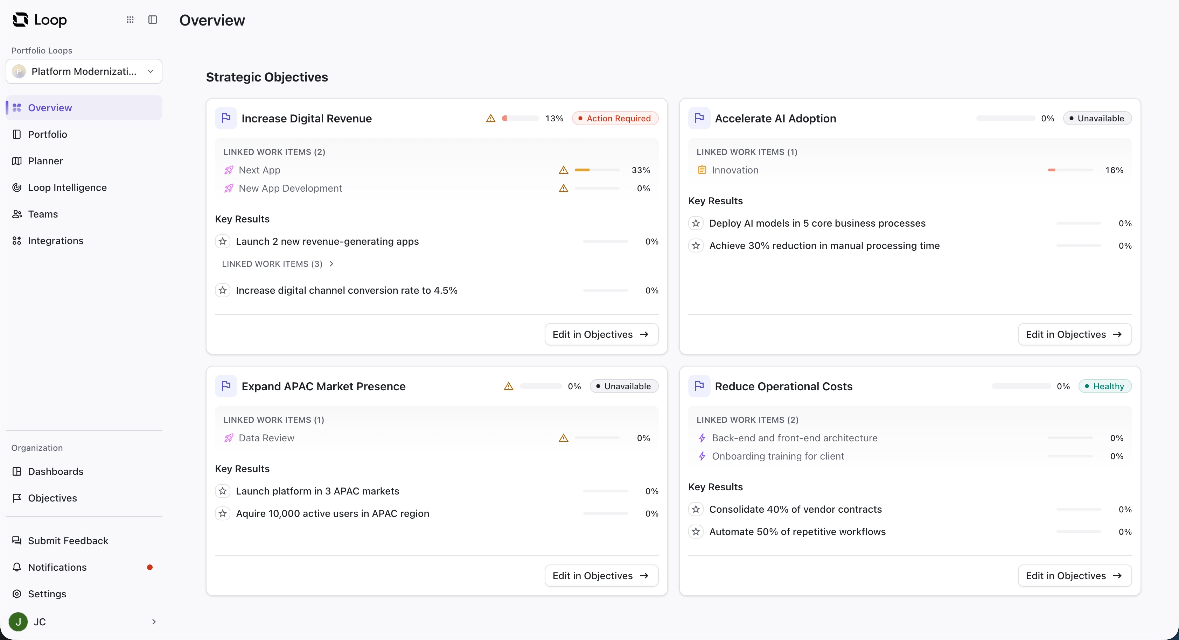1179x640 pixels.
Task: Open Objectives under Organization
Action: (x=84, y=498)
